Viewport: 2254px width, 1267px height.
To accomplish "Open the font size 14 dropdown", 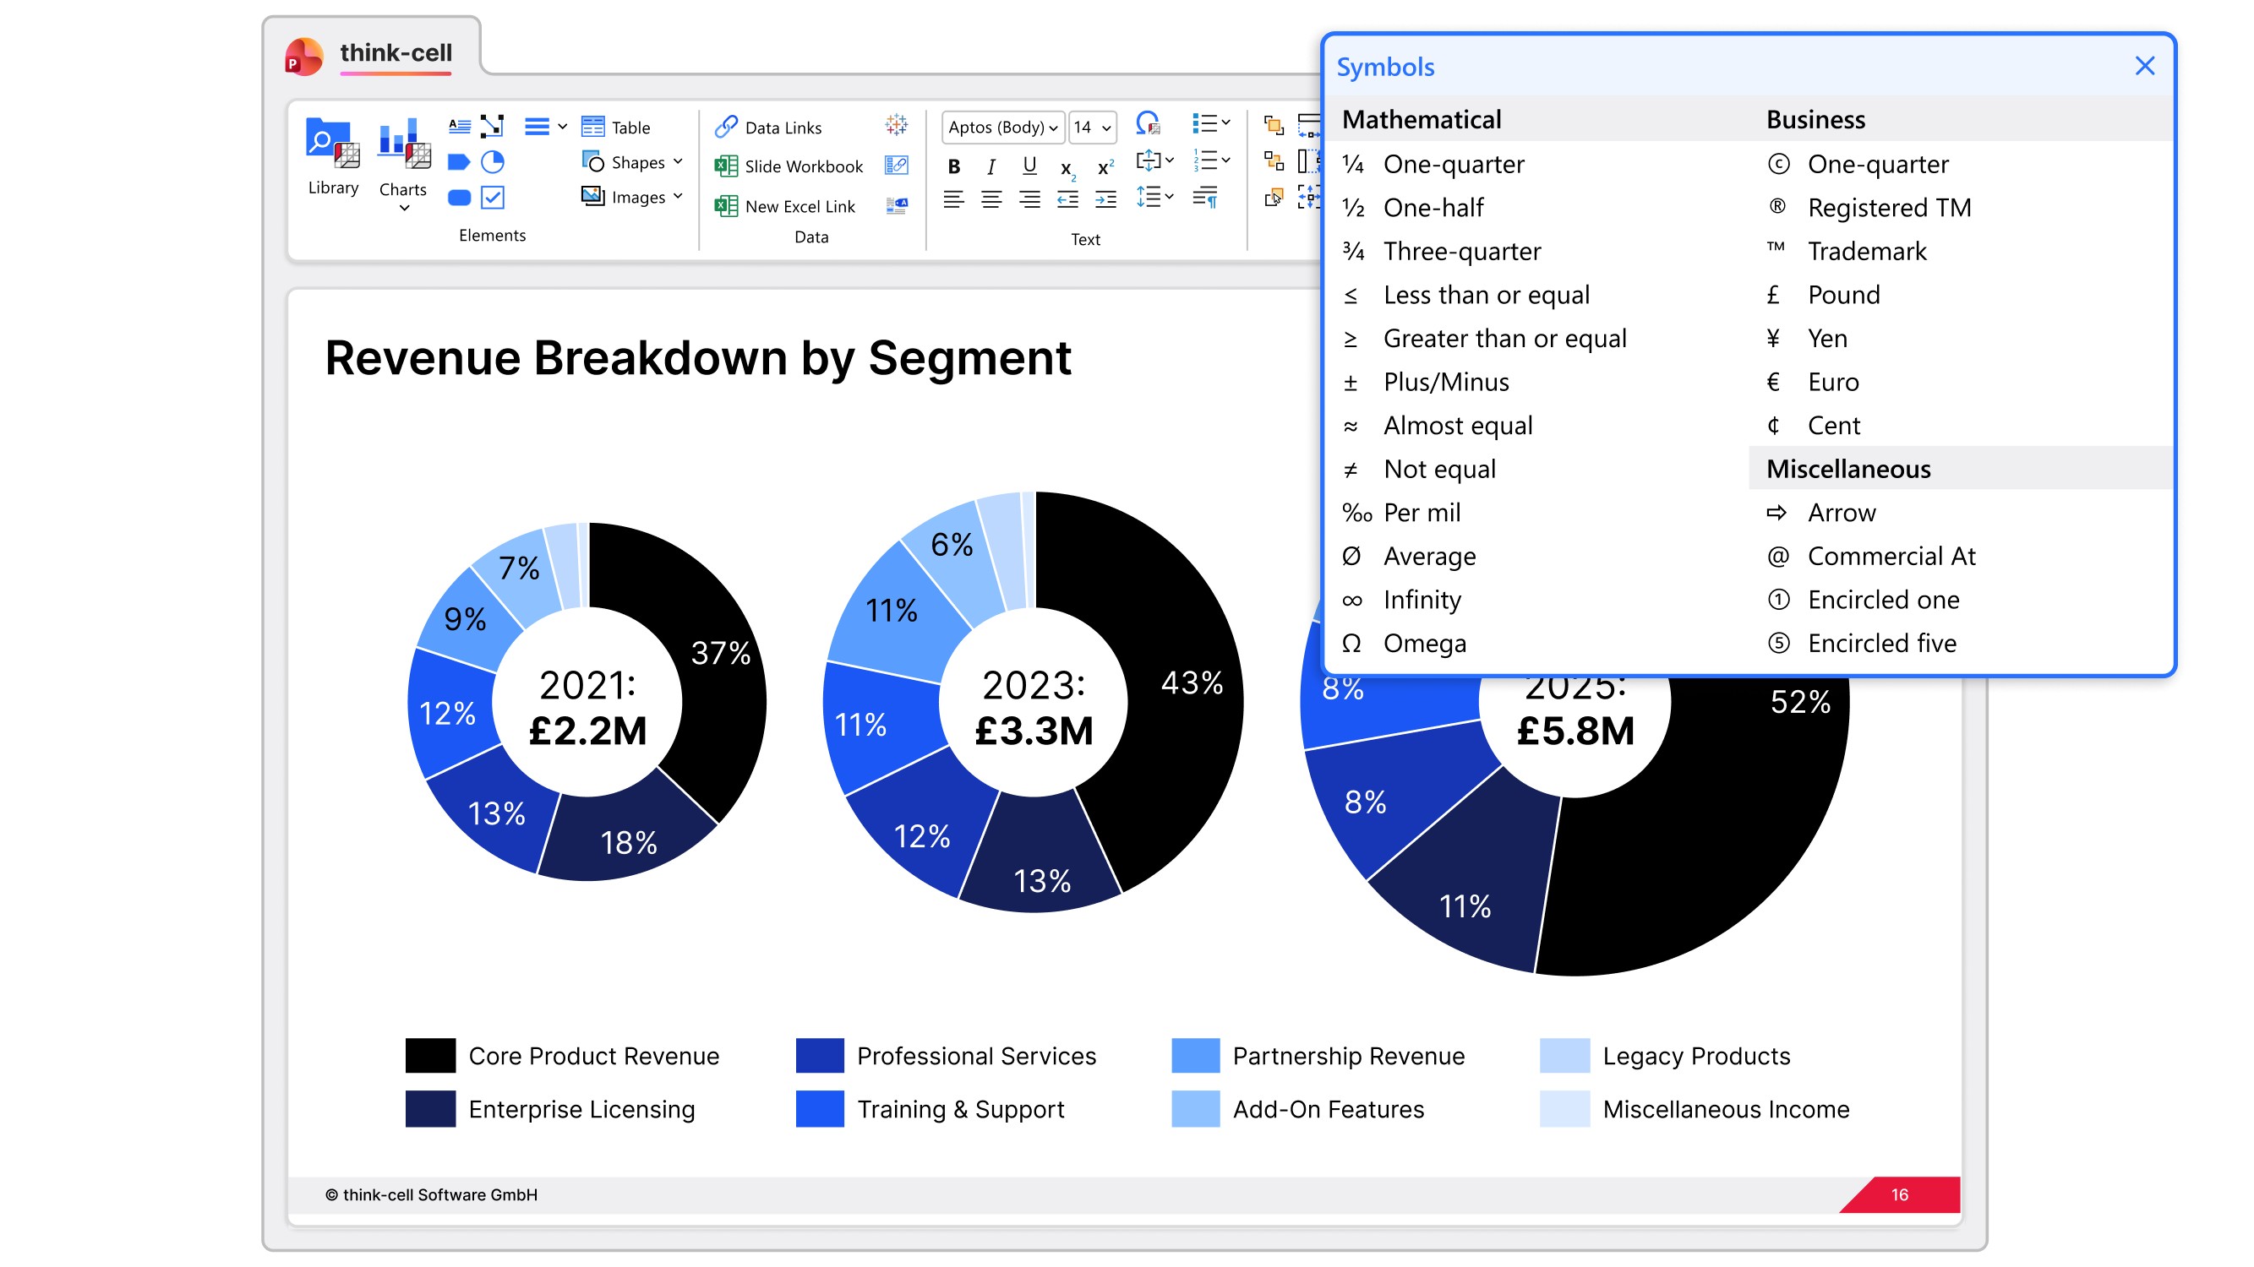I will tap(1092, 128).
